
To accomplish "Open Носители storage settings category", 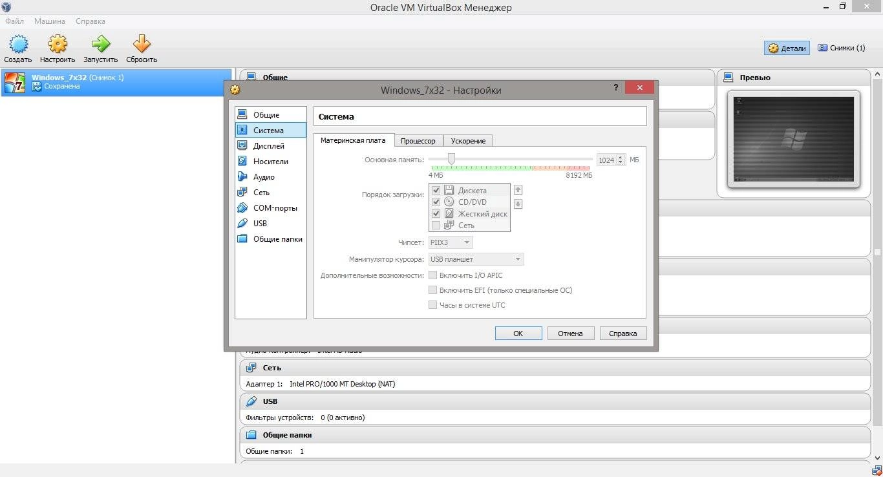I will pyautogui.click(x=271, y=161).
